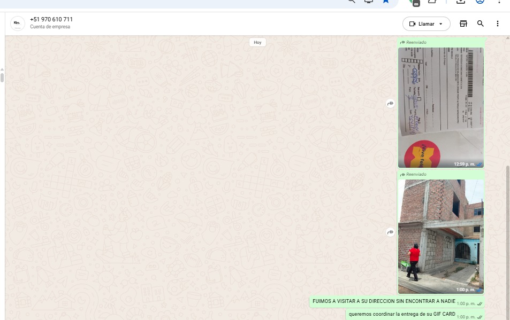Open the browser profile avatar icon

pos(480,2)
